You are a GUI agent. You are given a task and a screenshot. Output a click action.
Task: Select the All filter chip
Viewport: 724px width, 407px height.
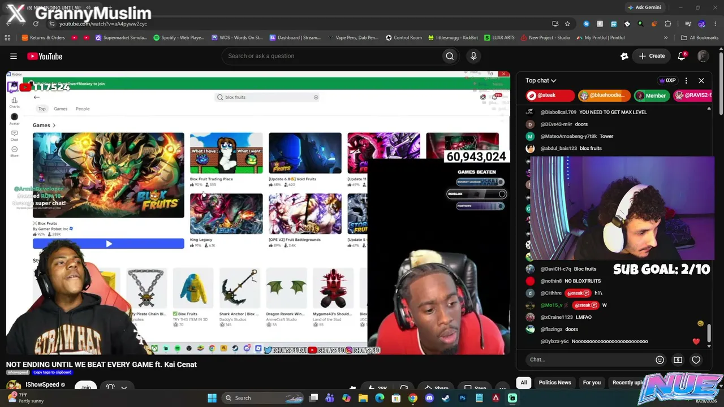pos(524,383)
